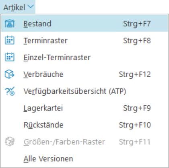This screenshot has width=169, height=168.
Task: Click the Bestand warehouse icon
Action: coord(10,24)
